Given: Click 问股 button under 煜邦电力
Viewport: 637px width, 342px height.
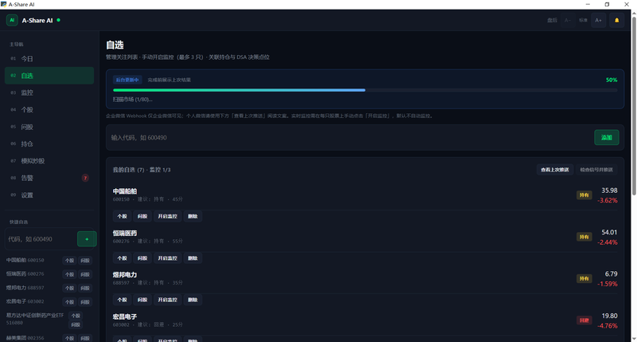Looking at the screenshot, I should pos(143,300).
